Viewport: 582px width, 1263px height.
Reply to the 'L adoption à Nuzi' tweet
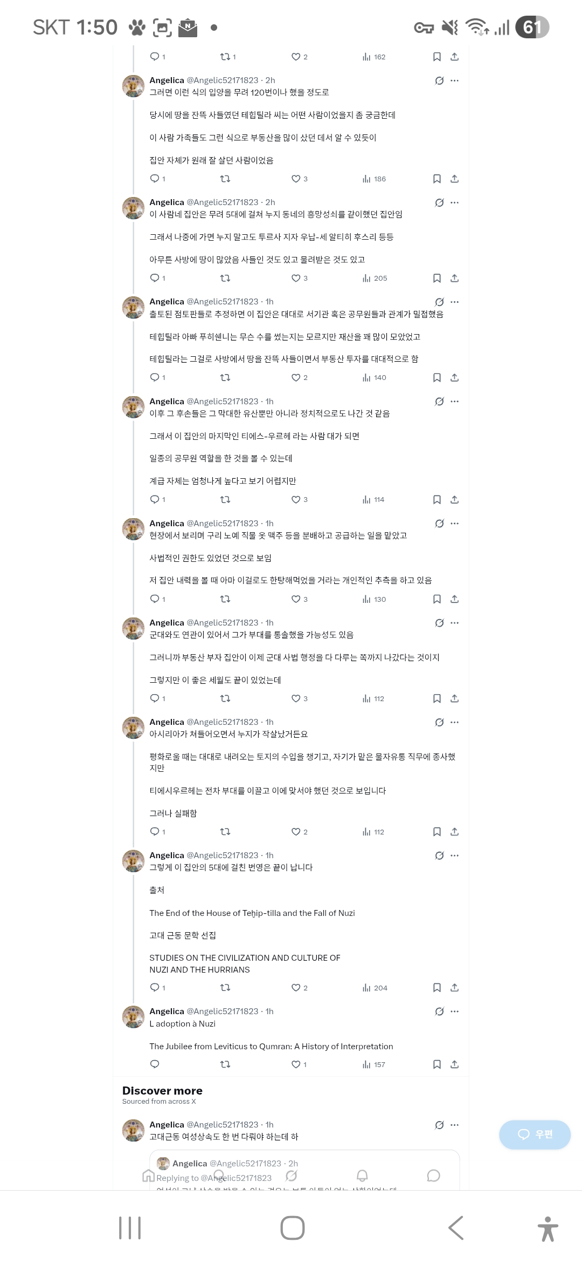(x=155, y=1064)
